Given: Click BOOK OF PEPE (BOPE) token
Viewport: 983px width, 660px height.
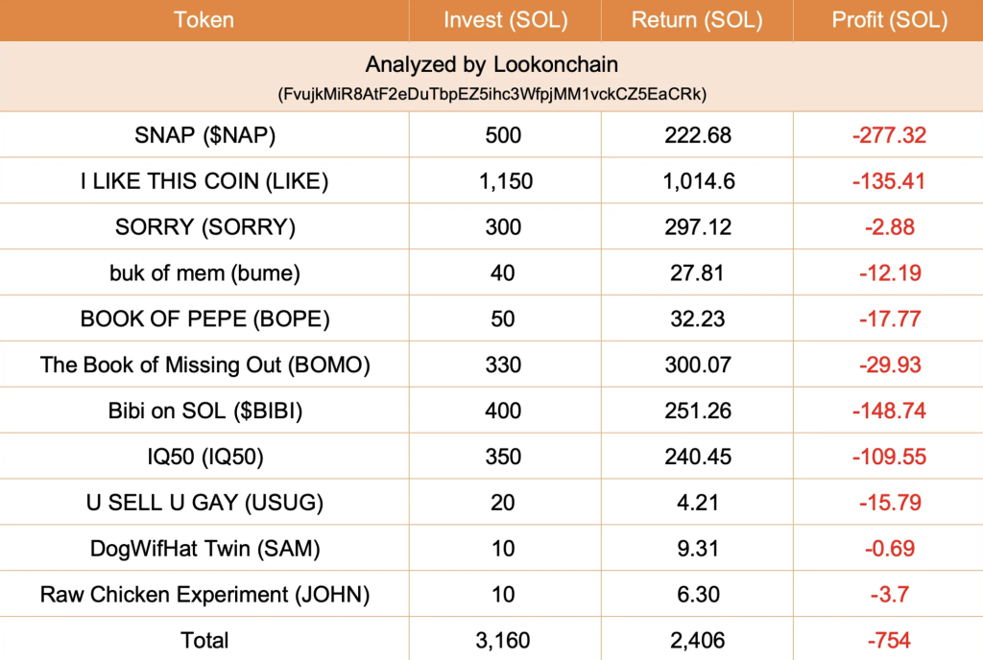Looking at the screenshot, I should (x=204, y=318).
